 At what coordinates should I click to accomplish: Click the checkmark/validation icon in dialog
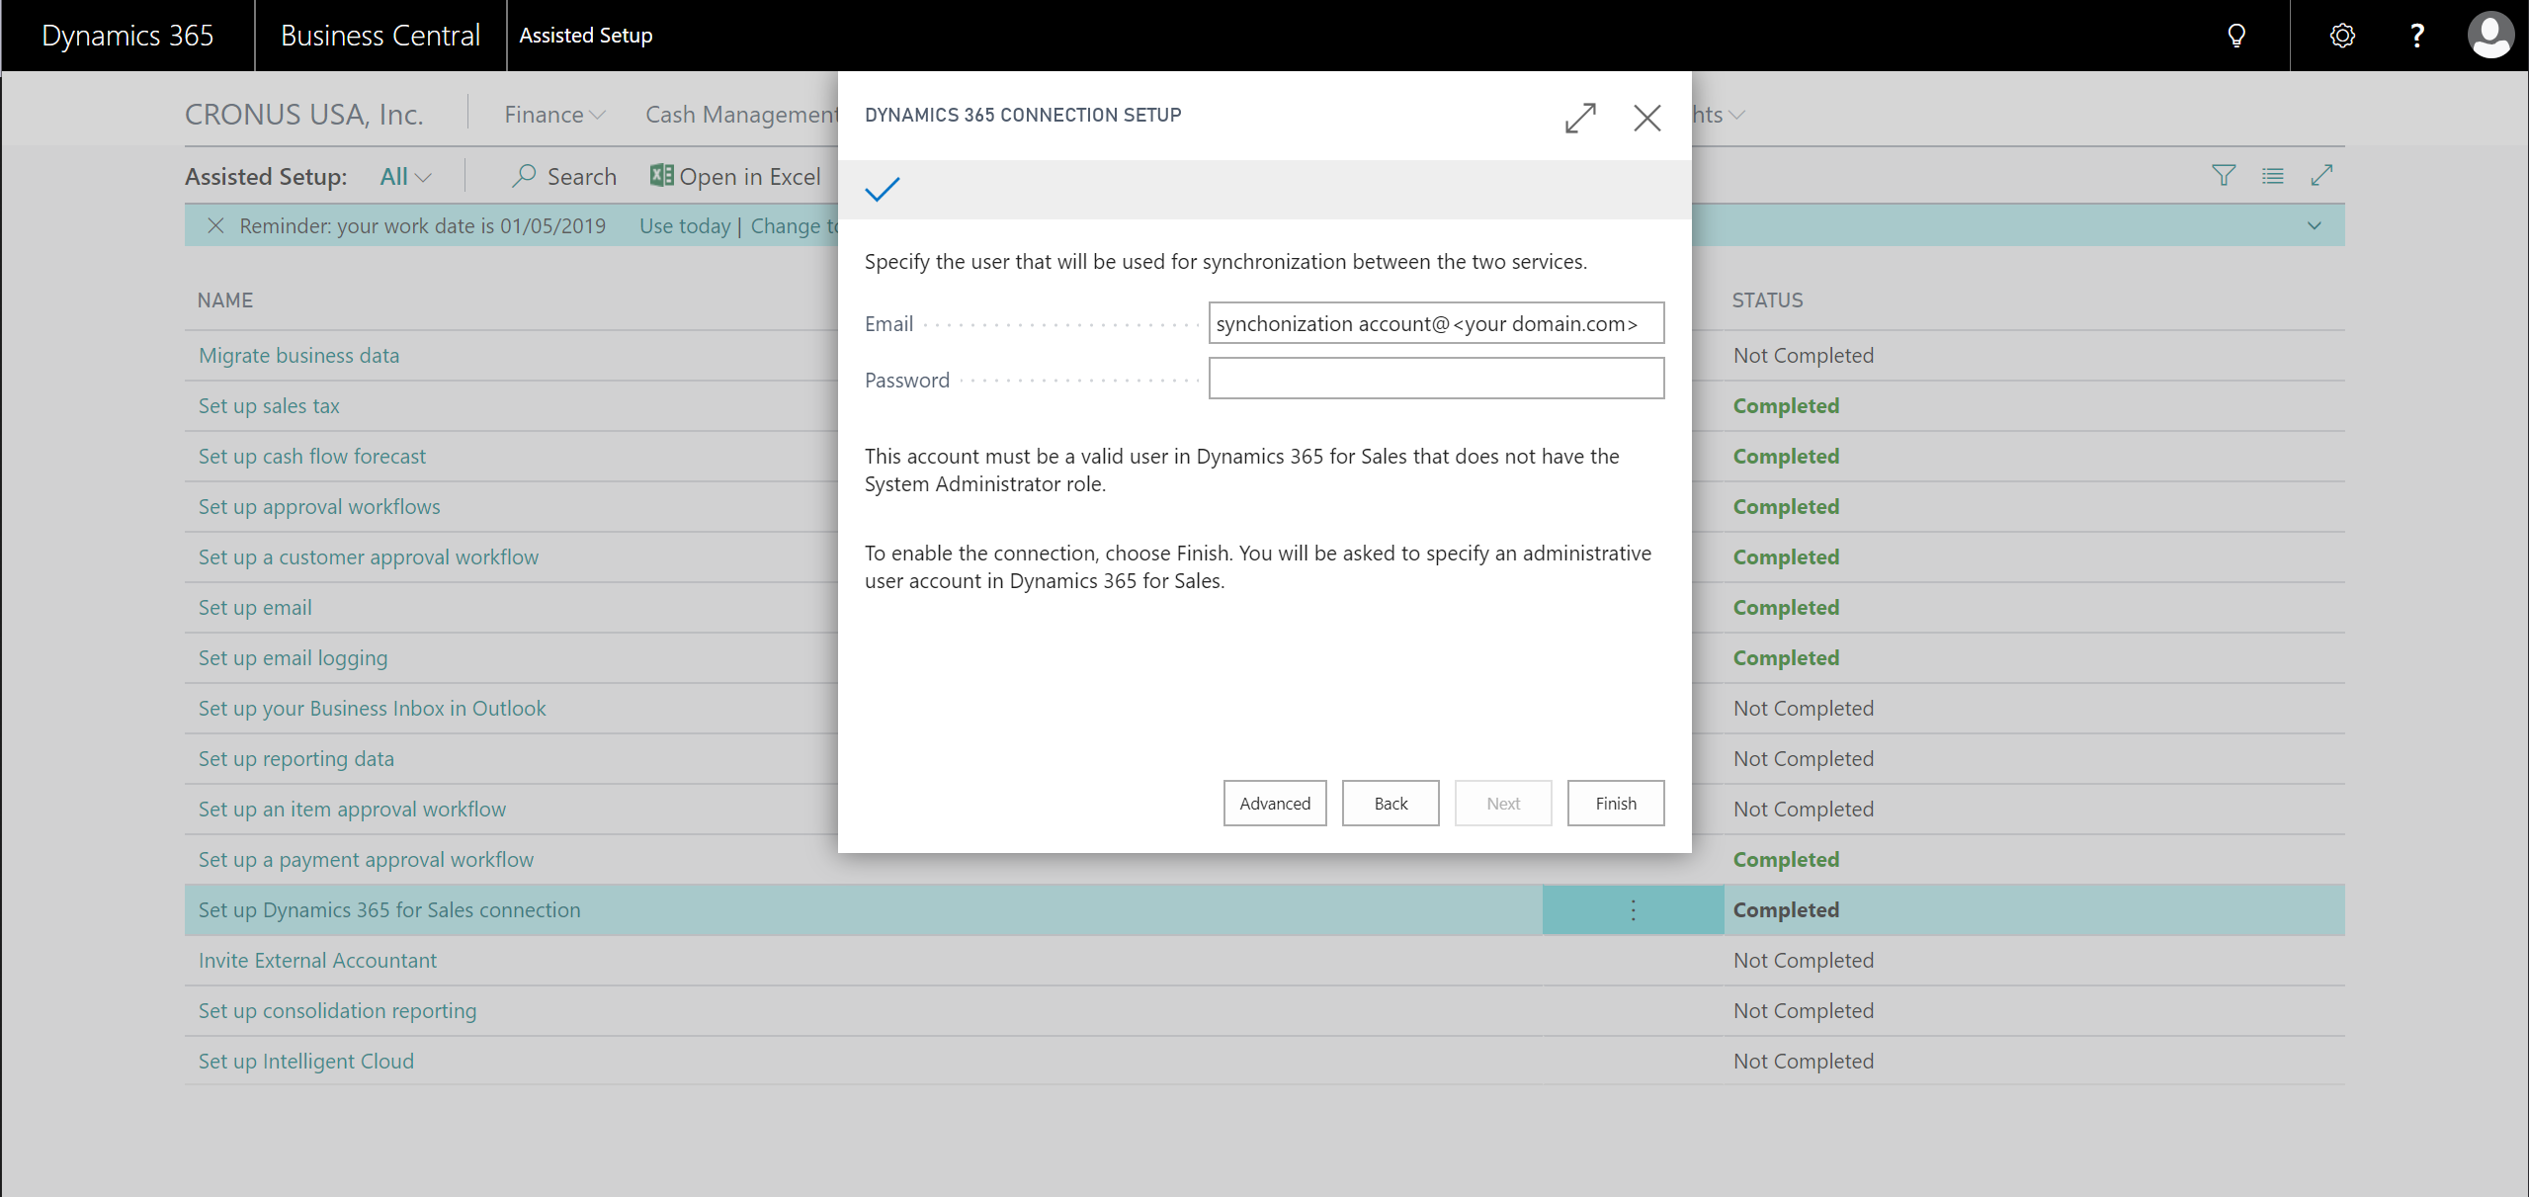point(884,189)
